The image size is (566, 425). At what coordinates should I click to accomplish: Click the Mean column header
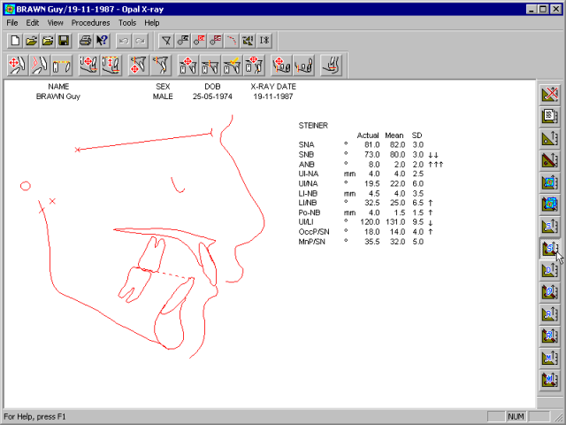[x=394, y=135]
